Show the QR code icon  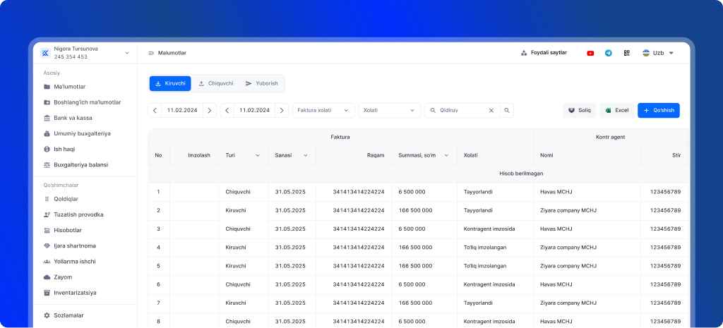(626, 53)
